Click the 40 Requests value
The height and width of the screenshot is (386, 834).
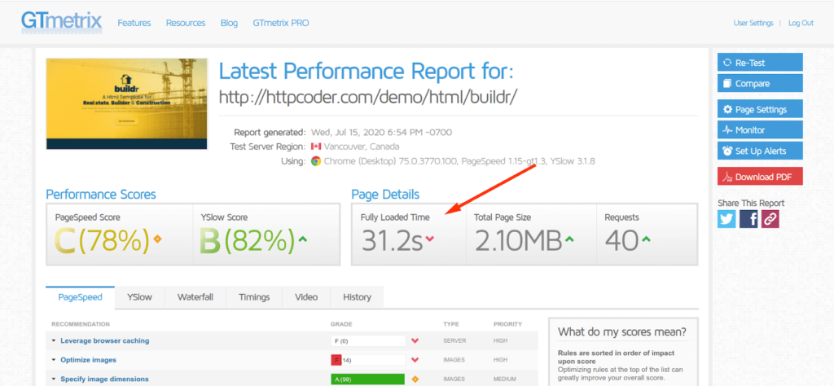pos(621,241)
